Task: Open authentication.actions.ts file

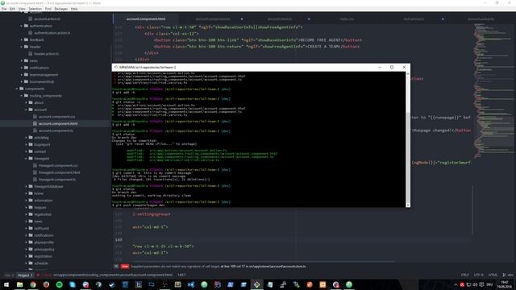Action: (52, 33)
